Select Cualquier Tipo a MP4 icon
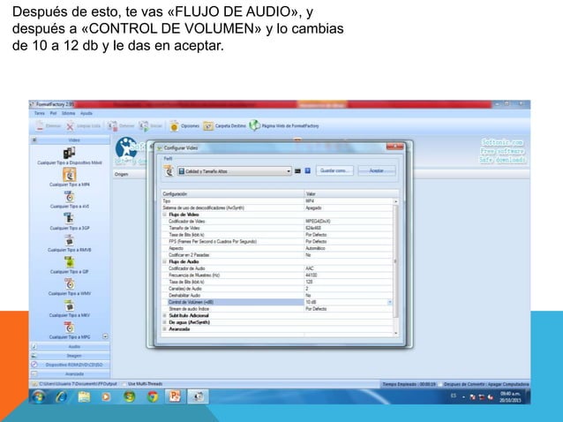Screen dimensions: 563x422 70,175
